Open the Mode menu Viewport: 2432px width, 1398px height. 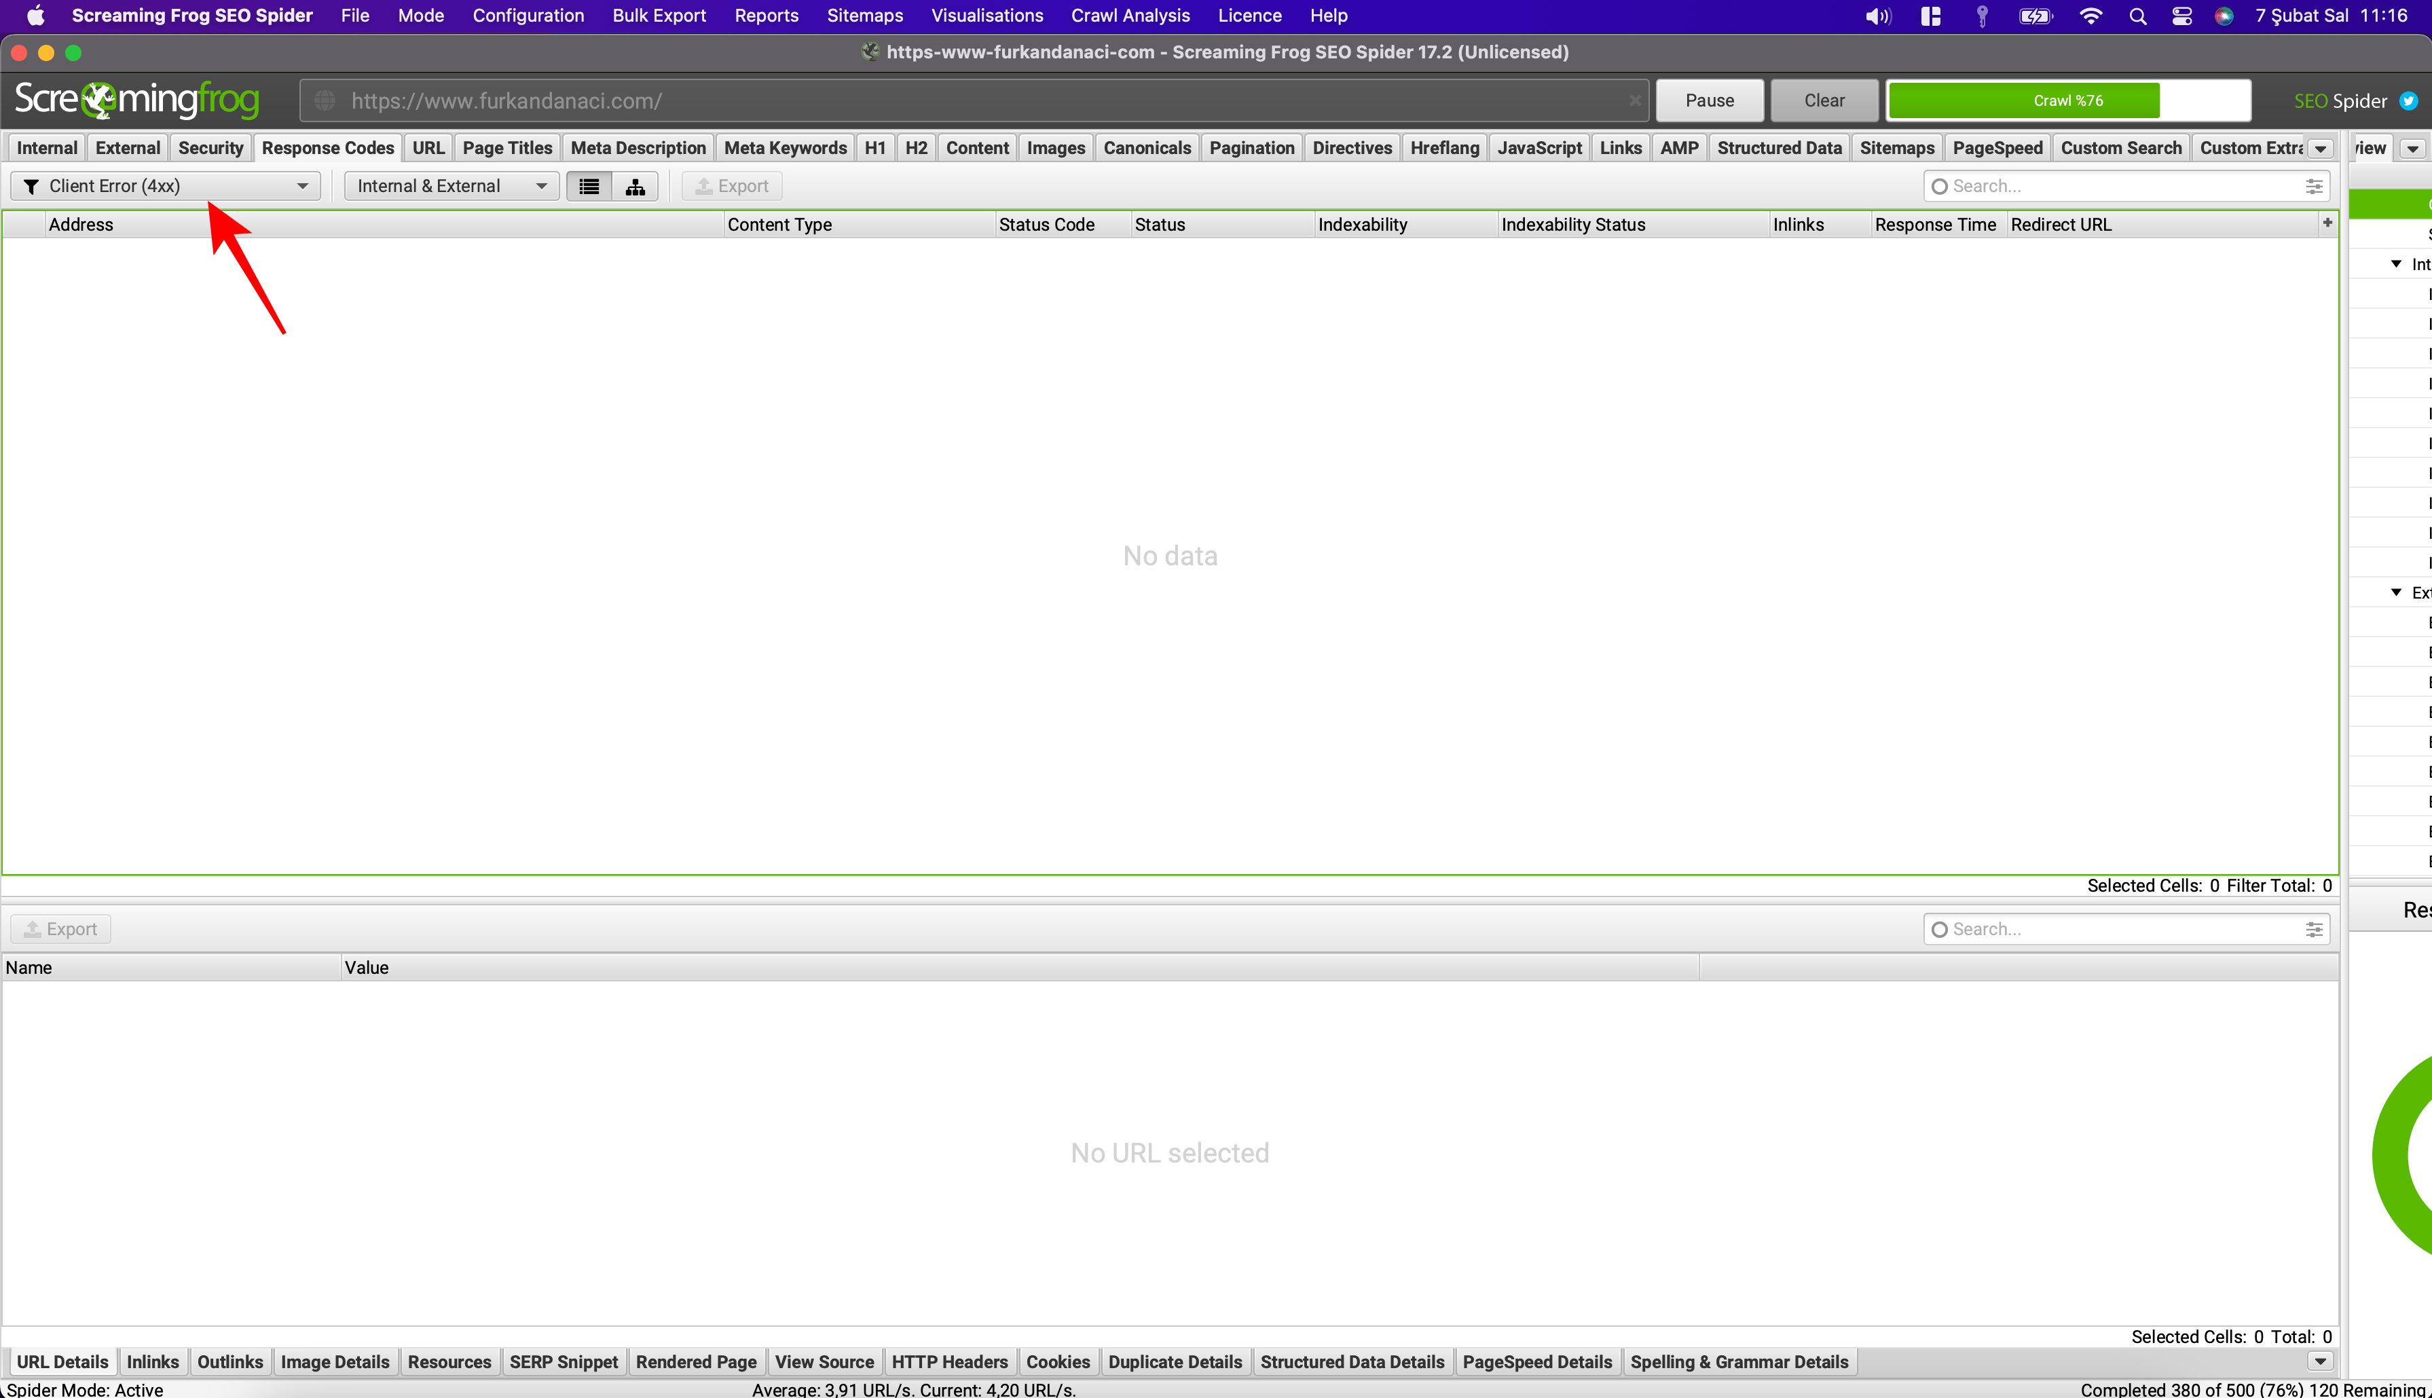point(421,16)
